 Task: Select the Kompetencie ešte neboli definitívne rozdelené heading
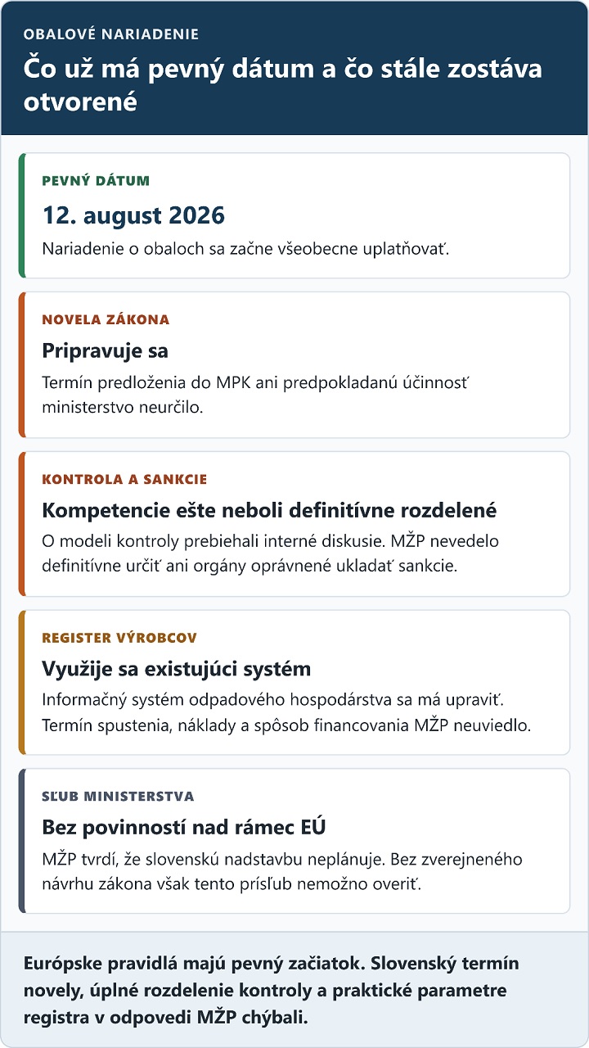[x=269, y=510]
